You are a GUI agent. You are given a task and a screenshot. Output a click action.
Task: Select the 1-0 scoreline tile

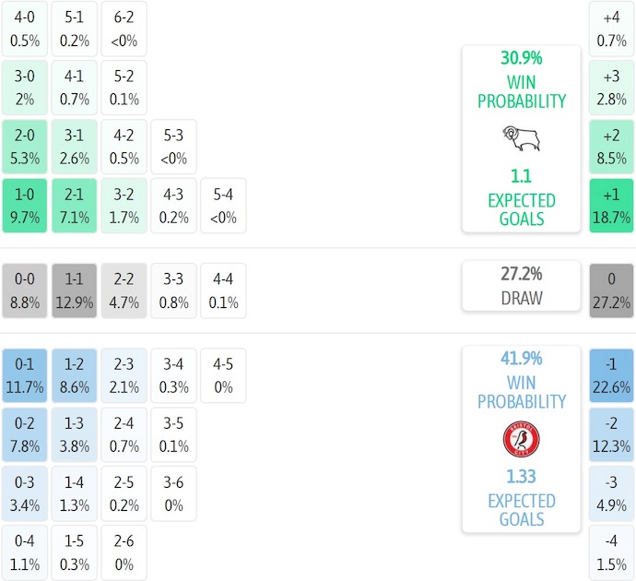click(25, 206)
